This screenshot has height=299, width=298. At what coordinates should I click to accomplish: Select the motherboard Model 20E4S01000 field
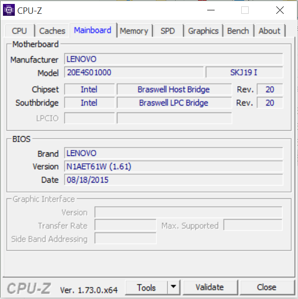134,73
